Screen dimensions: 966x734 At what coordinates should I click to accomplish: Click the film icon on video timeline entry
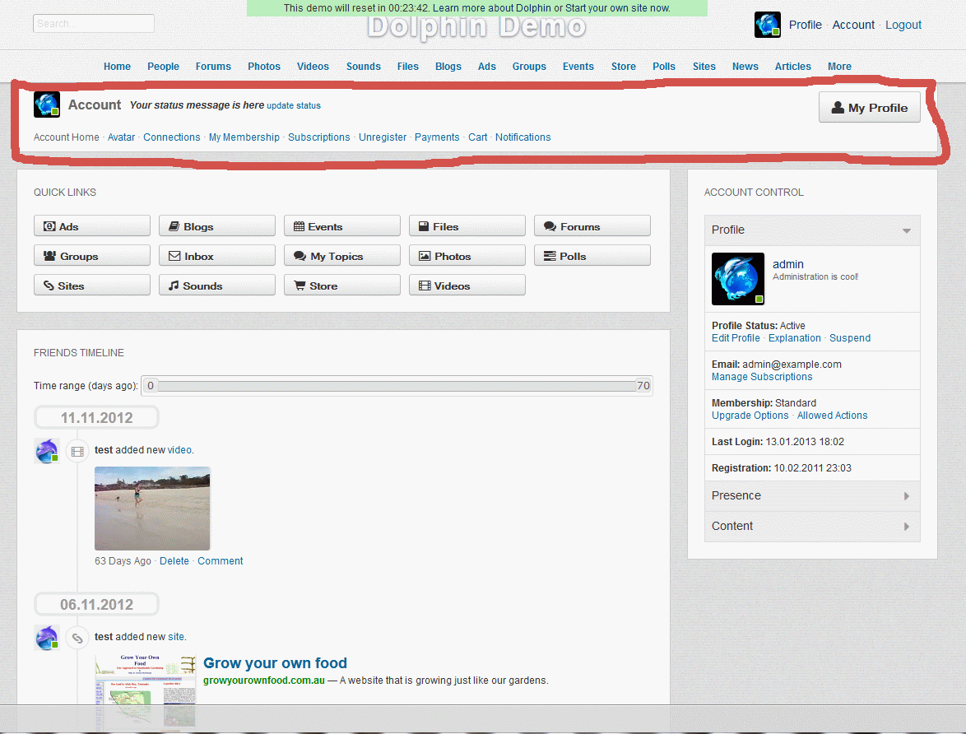(77, 451)
